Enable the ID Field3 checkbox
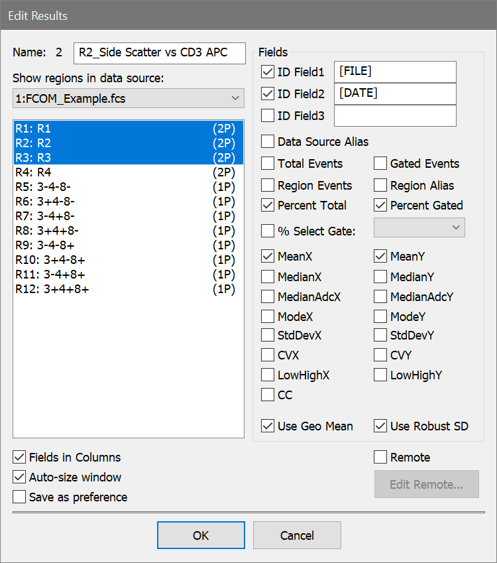Image resolution: width=497 pixels, height=563 pixels. [x=268, y=116]
